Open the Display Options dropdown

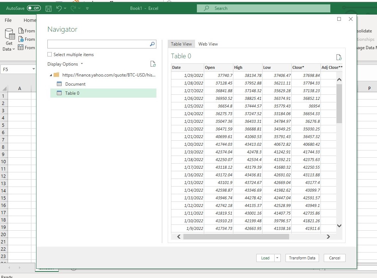[x=65, y=64]
